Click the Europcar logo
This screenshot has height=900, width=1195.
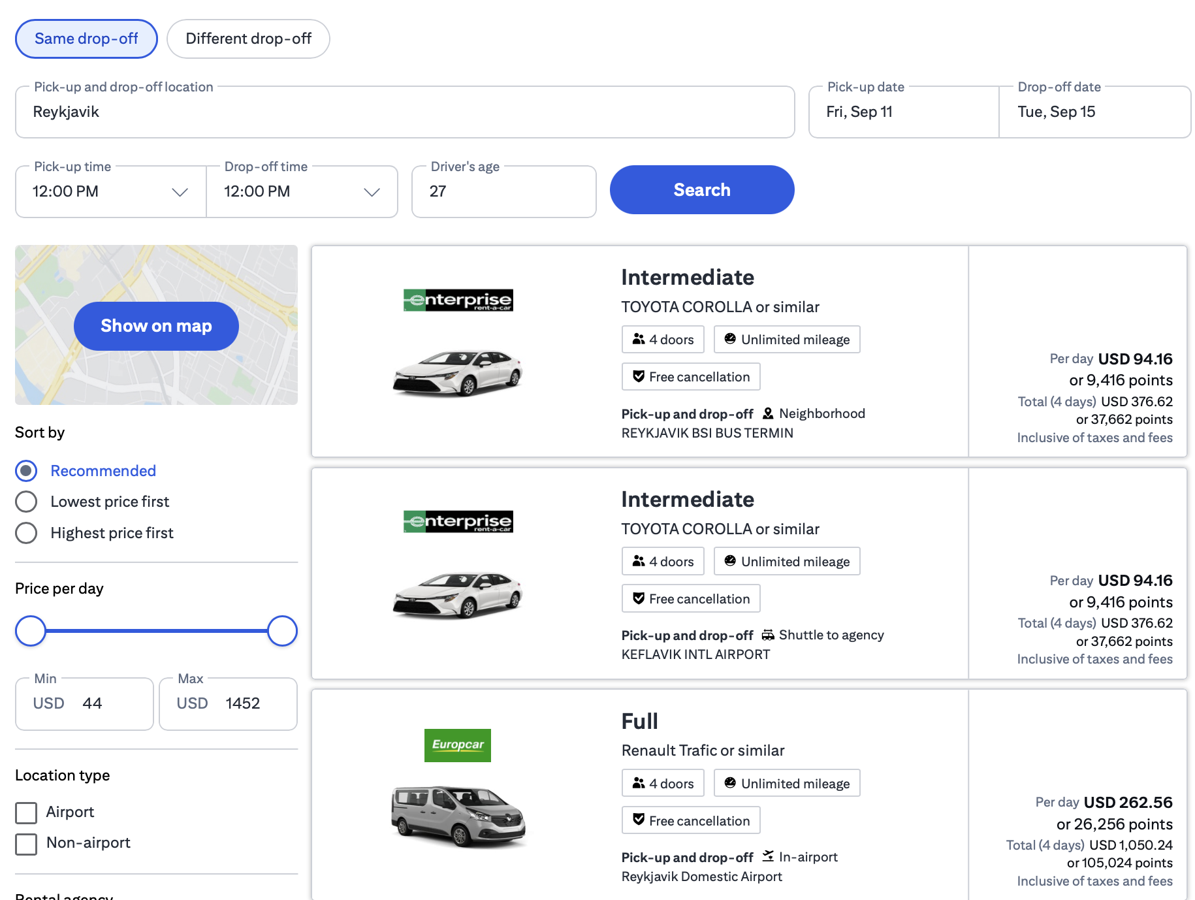(457, 745)
